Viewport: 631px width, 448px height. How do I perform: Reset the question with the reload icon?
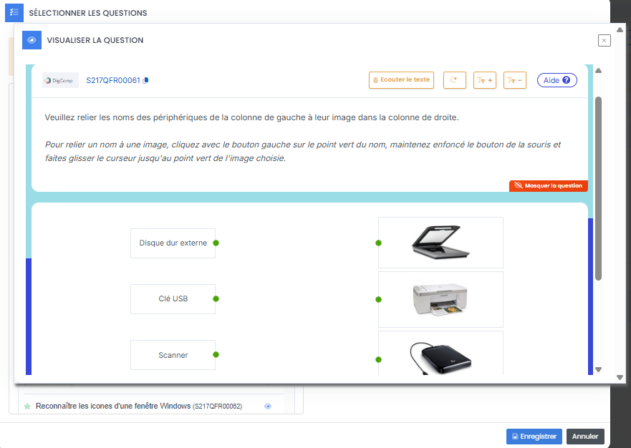[454, 80]
